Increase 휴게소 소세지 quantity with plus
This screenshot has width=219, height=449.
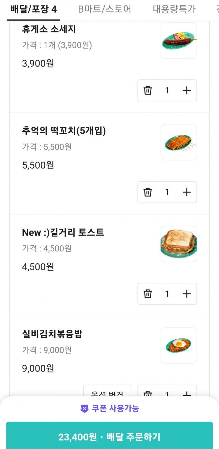coord(186,90)
